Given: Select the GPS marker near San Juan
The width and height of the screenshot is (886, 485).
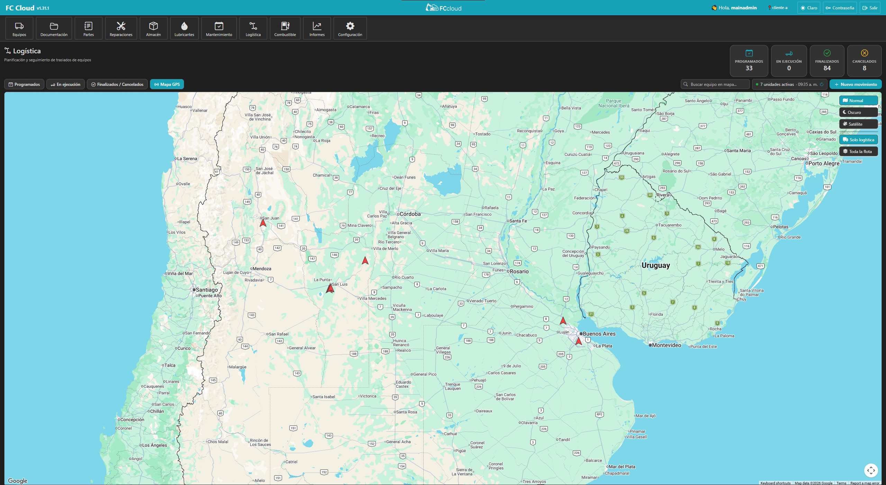Looking at the screenshot, I should tap(263, 223).
